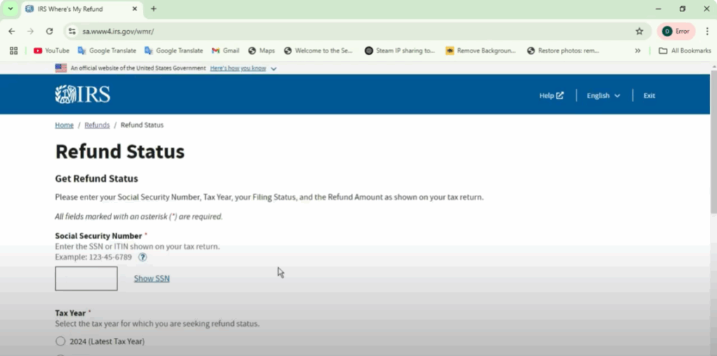Click the Social Security Number field label
717x356 pixels.
(x=99, y=236)
